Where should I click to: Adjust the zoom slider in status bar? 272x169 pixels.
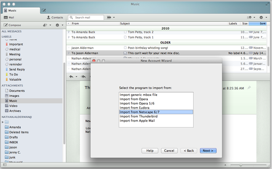pos(241,165)
